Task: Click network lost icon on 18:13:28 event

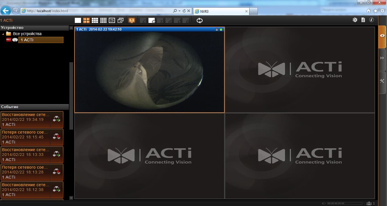Action: pos(56,172)
